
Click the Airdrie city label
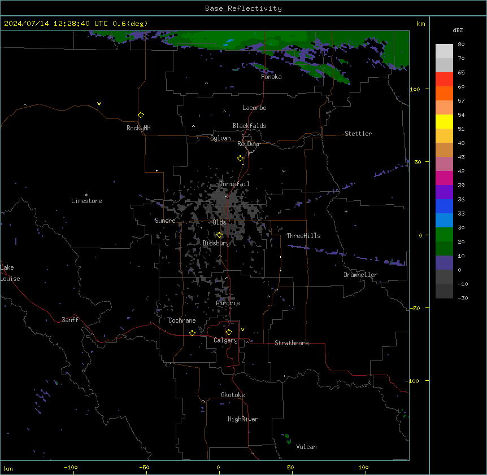pyautogui.click(x=228, y=303)
